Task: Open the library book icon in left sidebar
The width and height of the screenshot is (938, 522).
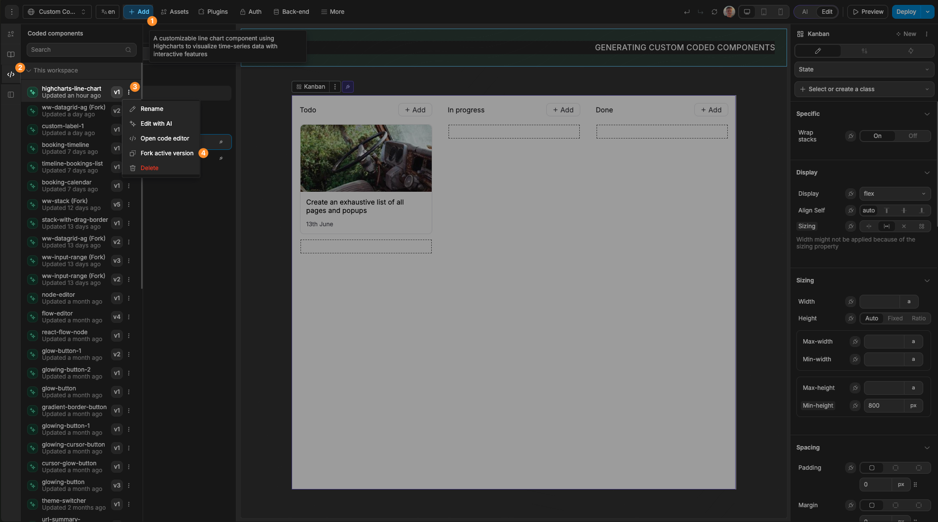Action: point(10,55)
